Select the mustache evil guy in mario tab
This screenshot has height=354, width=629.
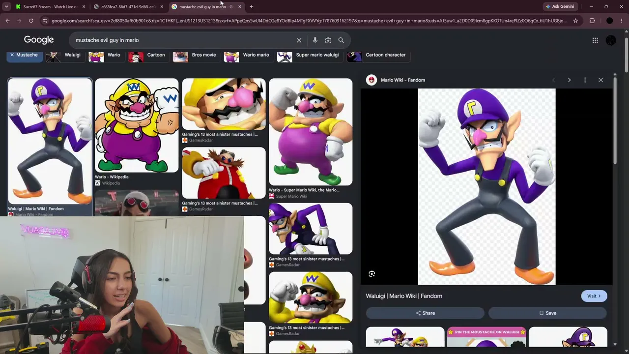click(x=205, y=6)
